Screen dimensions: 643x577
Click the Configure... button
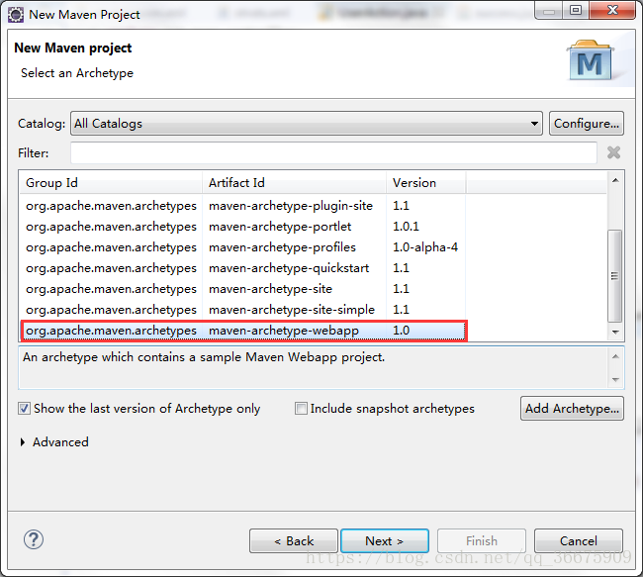tap(587, 123)
